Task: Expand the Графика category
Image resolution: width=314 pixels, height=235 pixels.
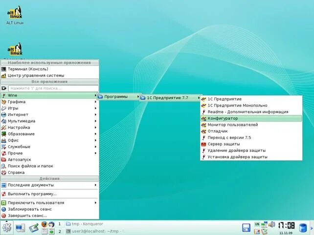Action: (x=50, y=102)
